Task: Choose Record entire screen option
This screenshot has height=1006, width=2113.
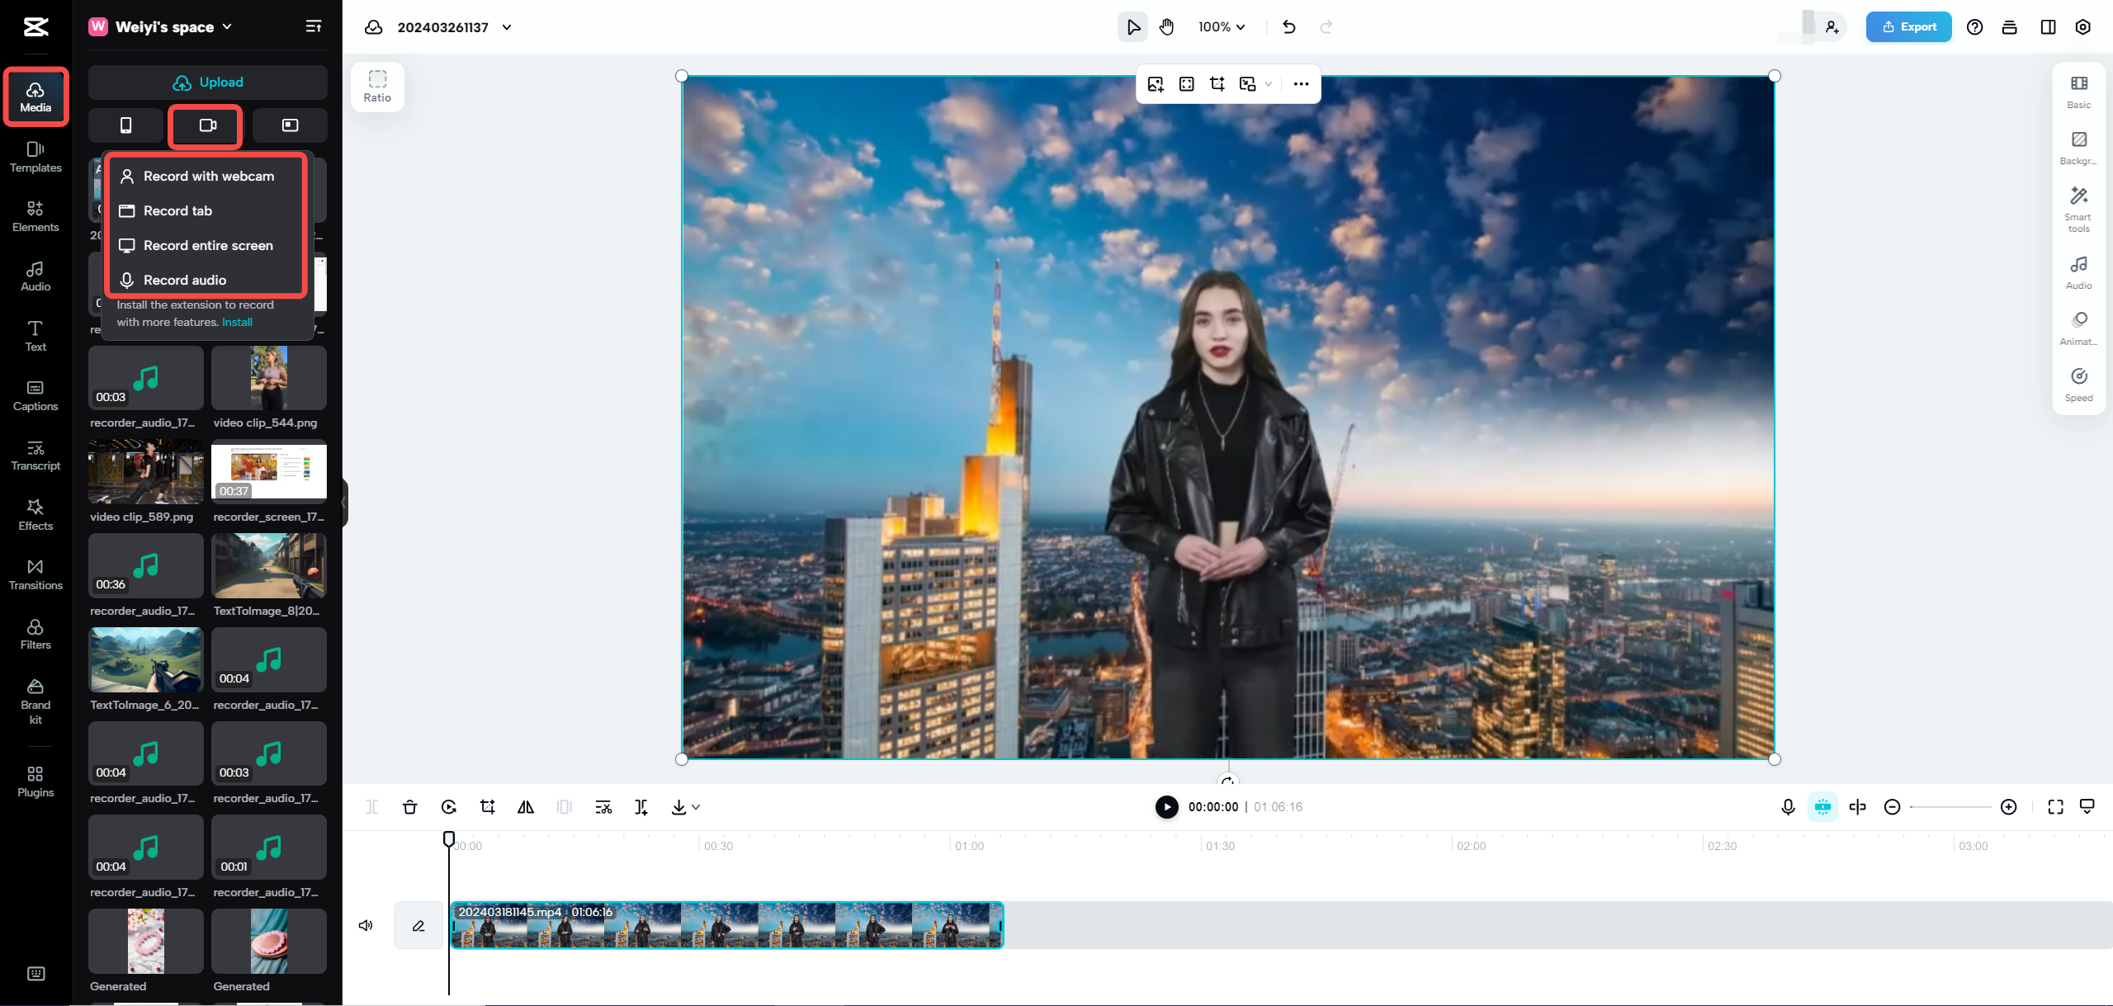Action: 207,245
